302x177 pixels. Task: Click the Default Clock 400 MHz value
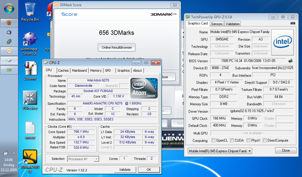coord(219,125)
